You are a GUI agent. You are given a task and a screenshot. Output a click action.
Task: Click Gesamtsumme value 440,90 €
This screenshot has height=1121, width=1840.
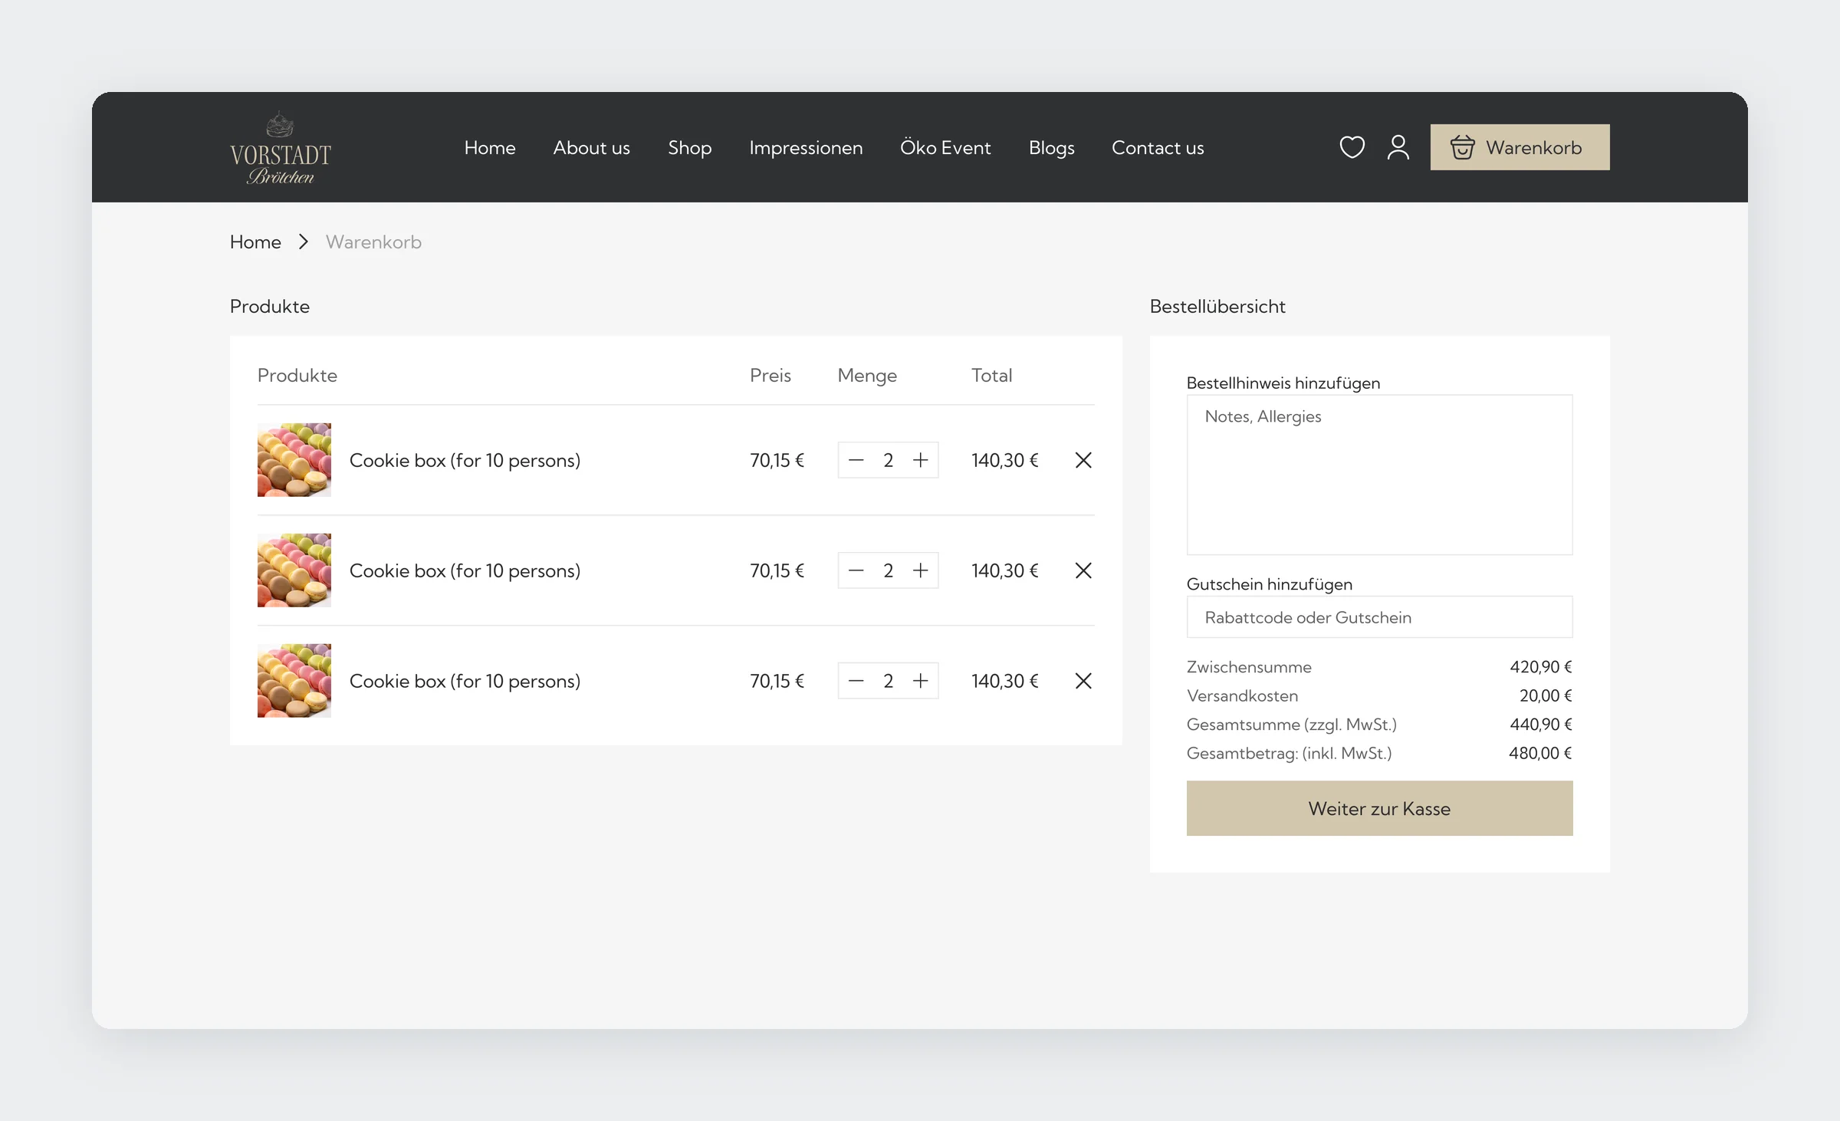pyautogui.click(x=1541, y=725)
